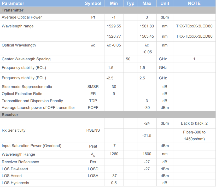This screenshot has height=187, width=216.
Task: Select the Transmitter section heading
Action: pos(13,10)
